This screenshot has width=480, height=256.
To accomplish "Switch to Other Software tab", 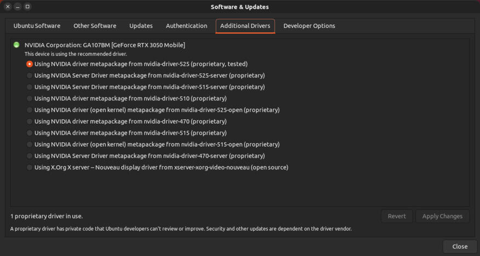I will [x=95, y=26].
